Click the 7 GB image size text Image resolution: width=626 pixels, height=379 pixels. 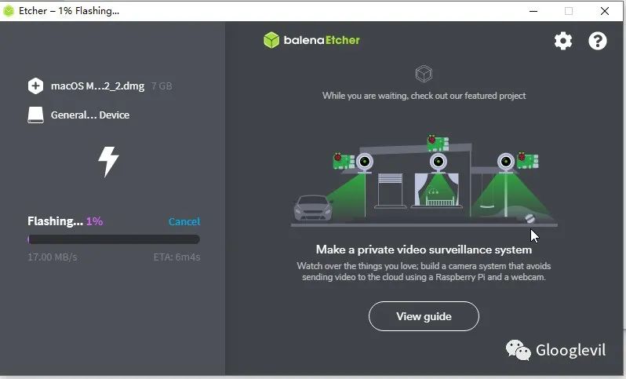click(x=162, y=86)
